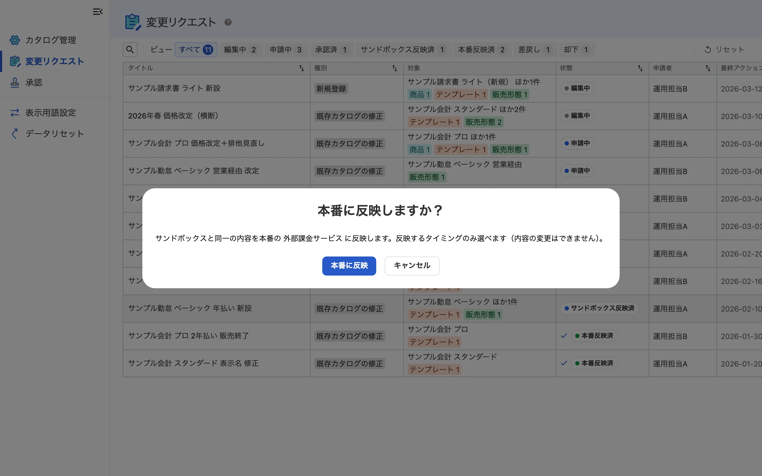Click 本番反映済 status for 2年払い 販売終了 row
Viewport: 762px width, 476px height.
594,336
